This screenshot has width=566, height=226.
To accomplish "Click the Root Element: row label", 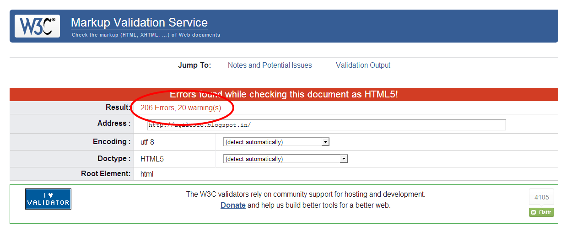I will click(106, 174).
